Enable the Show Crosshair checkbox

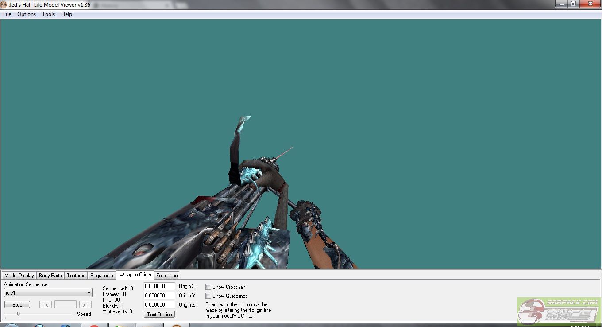pos(208,287)
